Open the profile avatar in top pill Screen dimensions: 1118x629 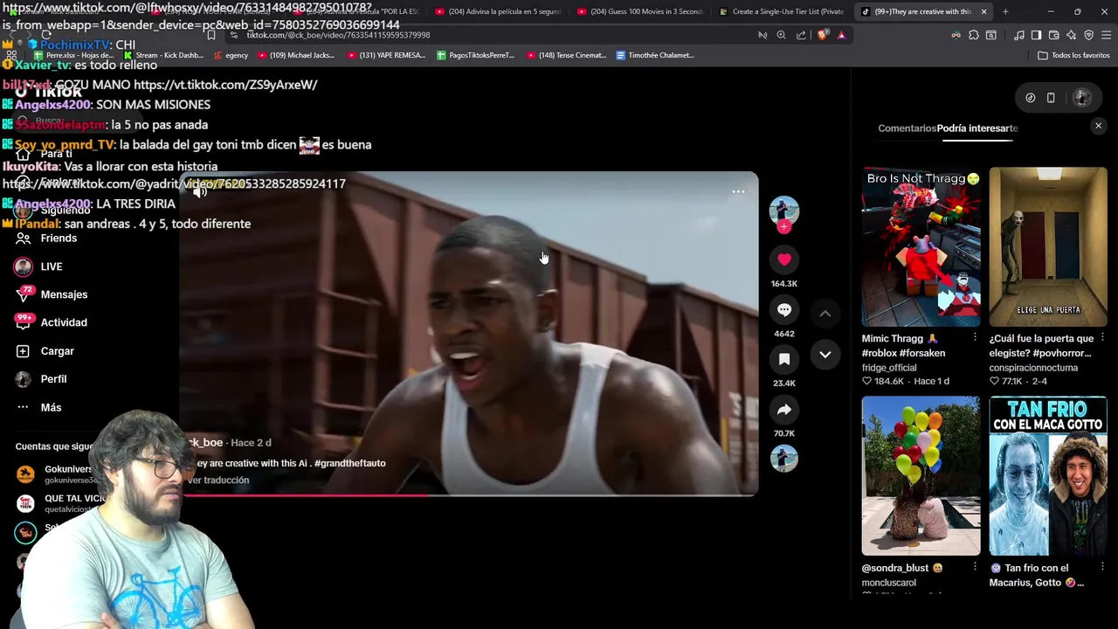[x=1081, y=98]
